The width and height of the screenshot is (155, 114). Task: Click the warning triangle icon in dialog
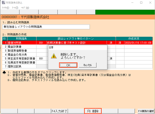tap(54, 56)
